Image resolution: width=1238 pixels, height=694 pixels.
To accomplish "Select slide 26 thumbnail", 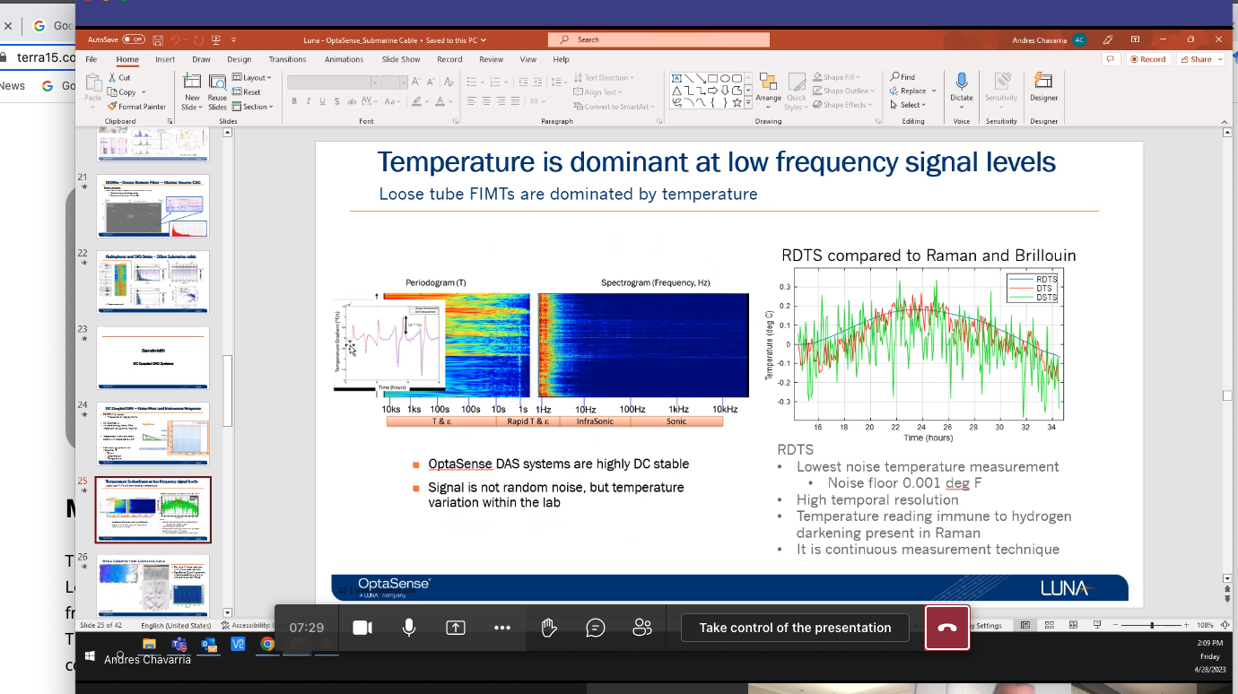I will click(x=153, y=585).
